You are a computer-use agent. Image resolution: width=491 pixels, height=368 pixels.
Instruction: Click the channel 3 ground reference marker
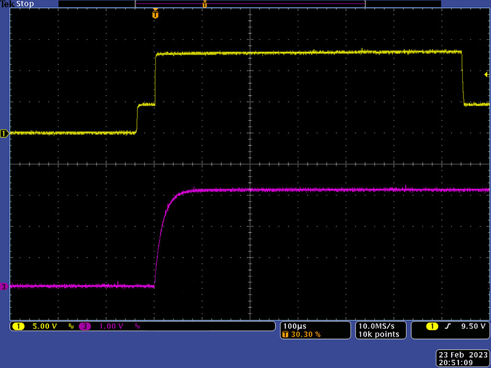coord(5,286)
